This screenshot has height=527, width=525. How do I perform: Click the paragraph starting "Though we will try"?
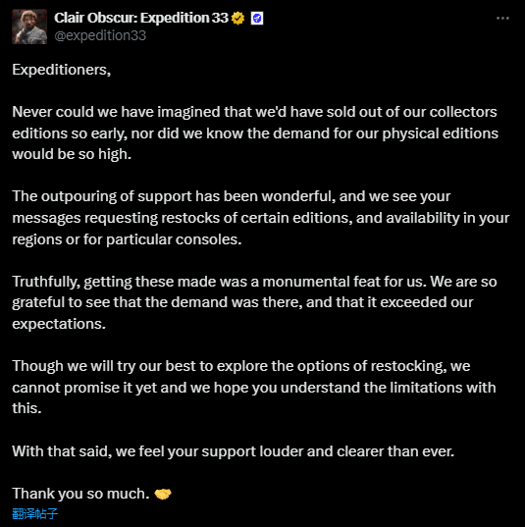(x=254, y=387)
